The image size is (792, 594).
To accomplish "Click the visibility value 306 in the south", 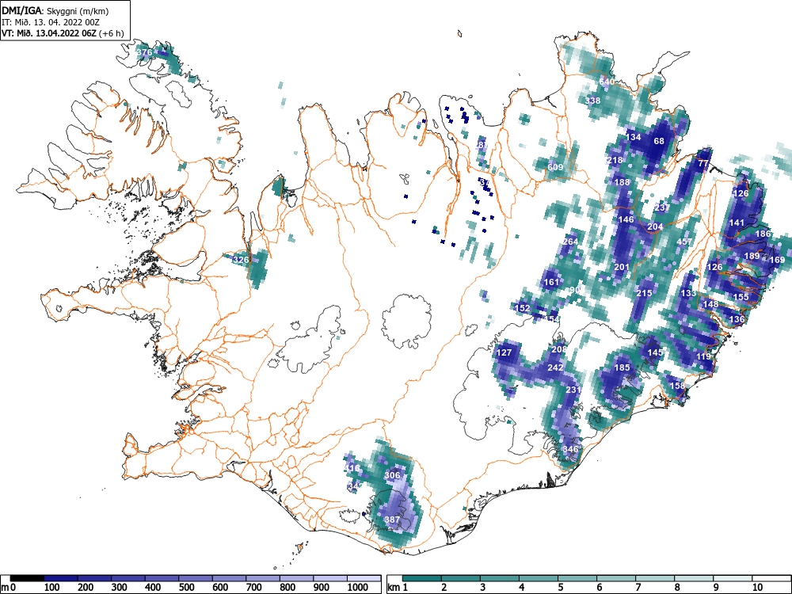I will [393, 475].
